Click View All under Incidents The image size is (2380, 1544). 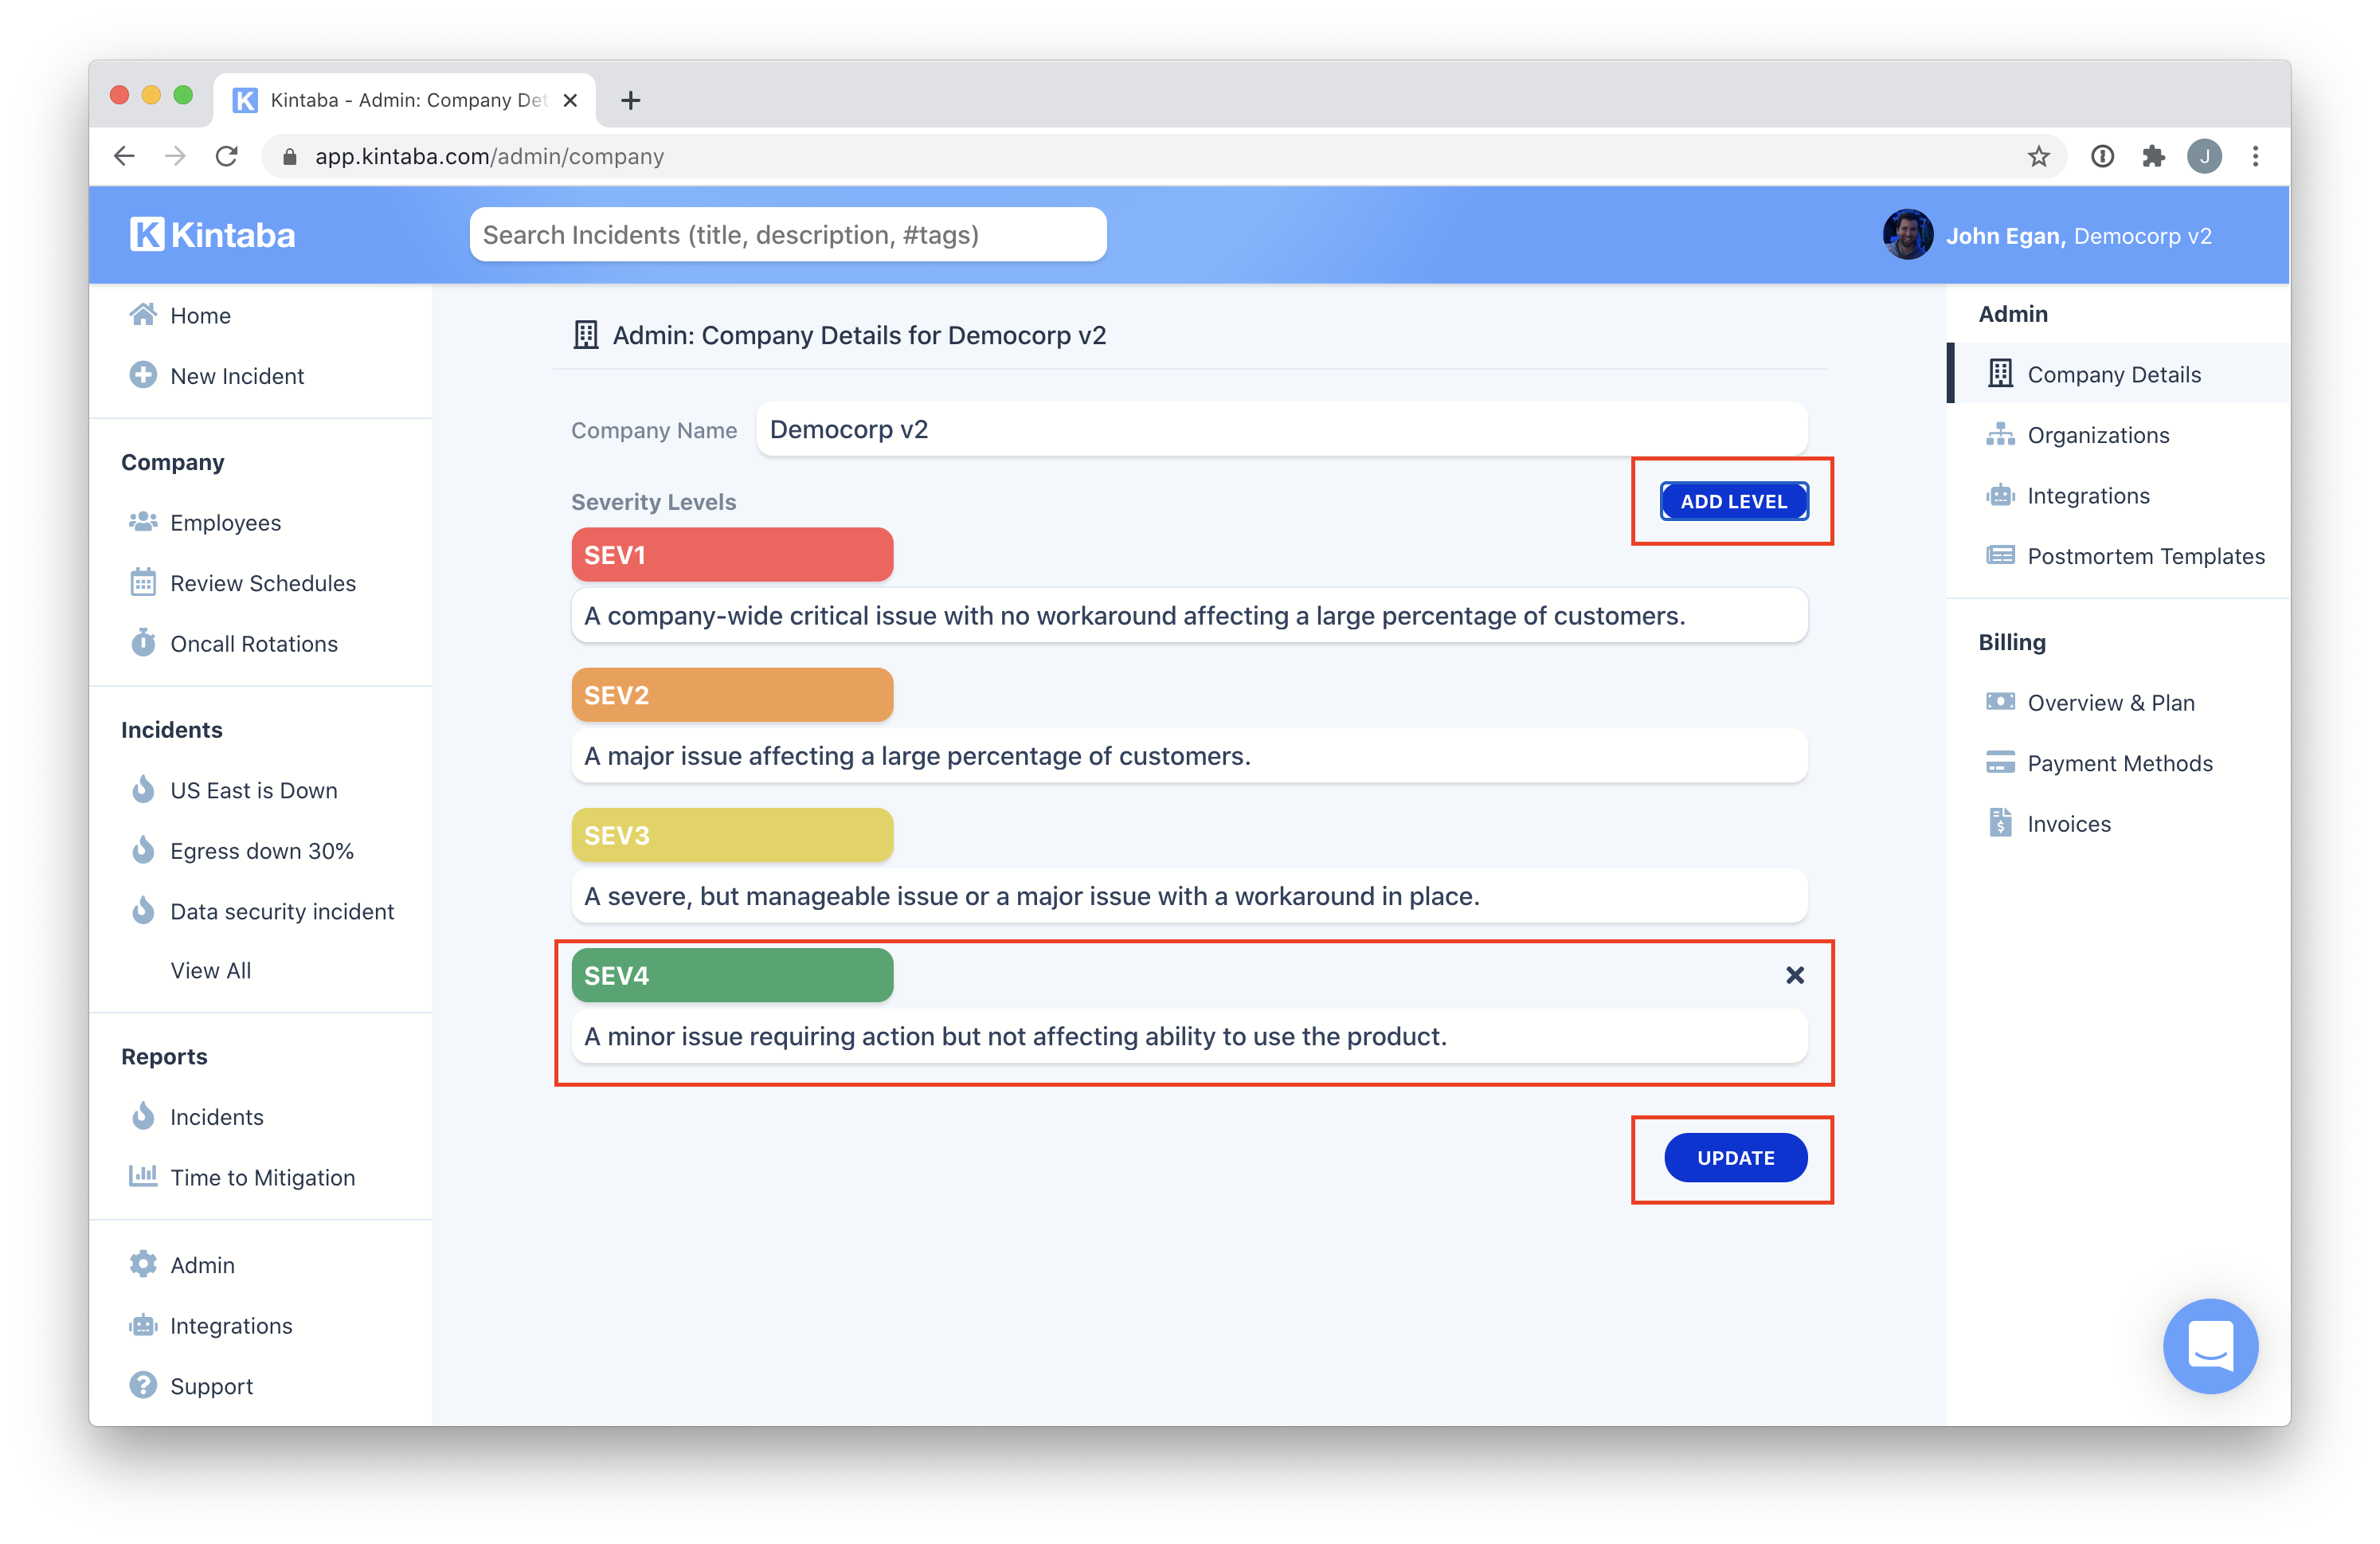click(210, 970)
